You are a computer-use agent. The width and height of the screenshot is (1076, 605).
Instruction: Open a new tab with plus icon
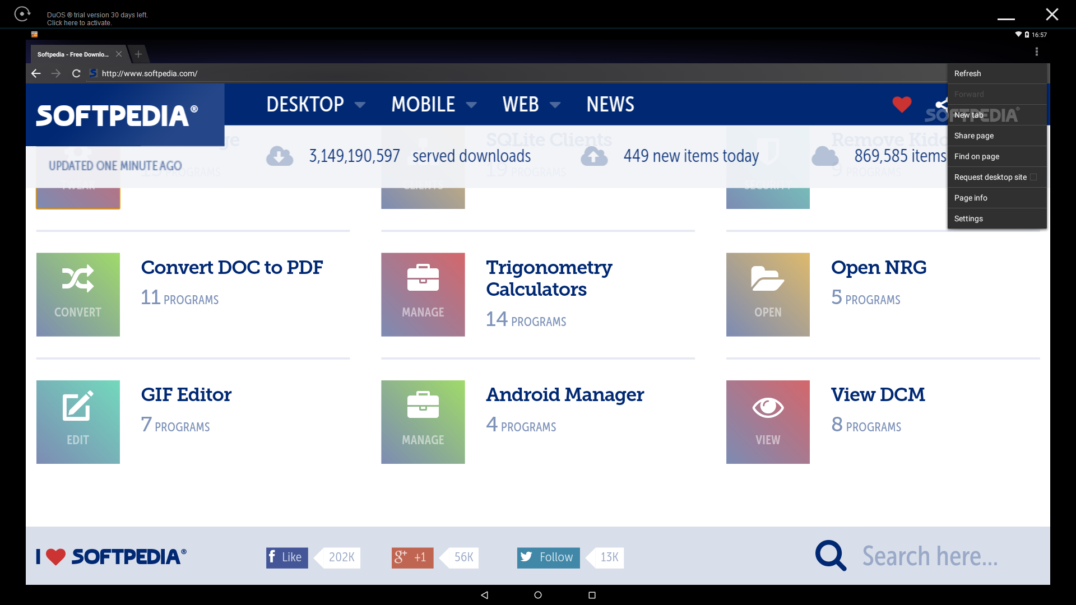138,54
